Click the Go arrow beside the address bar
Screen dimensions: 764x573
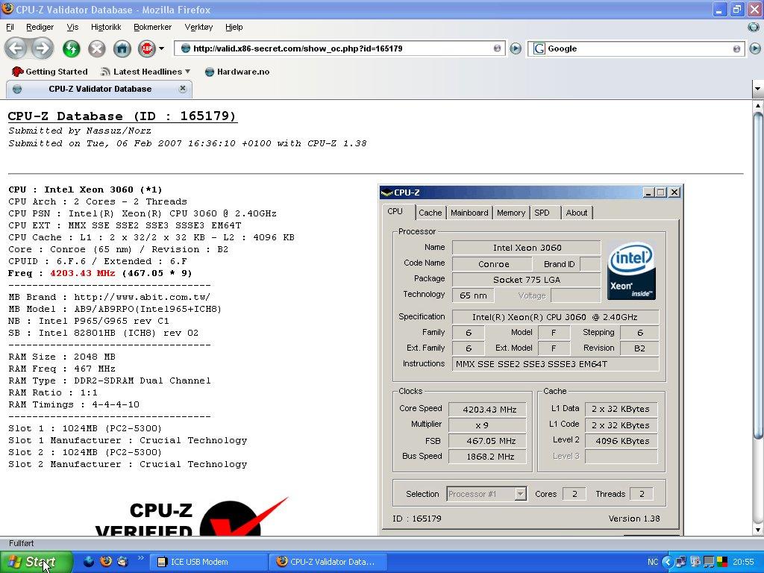coord(516,48)
